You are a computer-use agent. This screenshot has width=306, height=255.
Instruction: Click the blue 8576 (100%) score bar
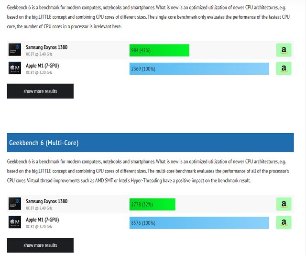199,223
